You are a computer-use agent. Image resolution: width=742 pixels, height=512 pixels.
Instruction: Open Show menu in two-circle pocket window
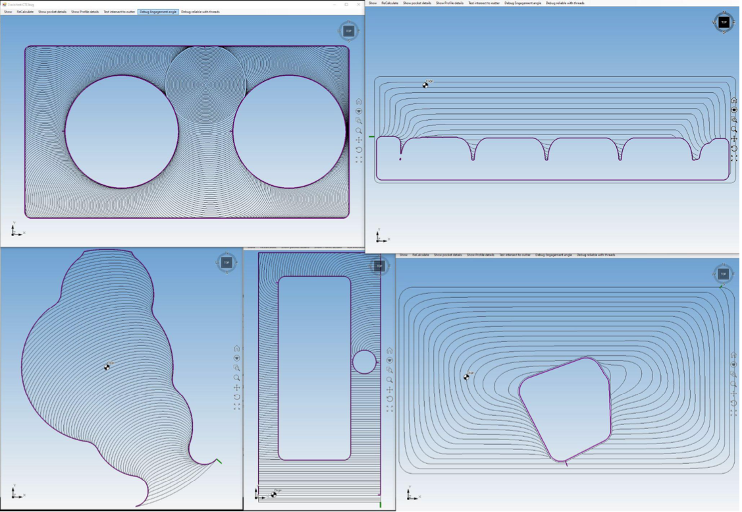pos(8,12)
